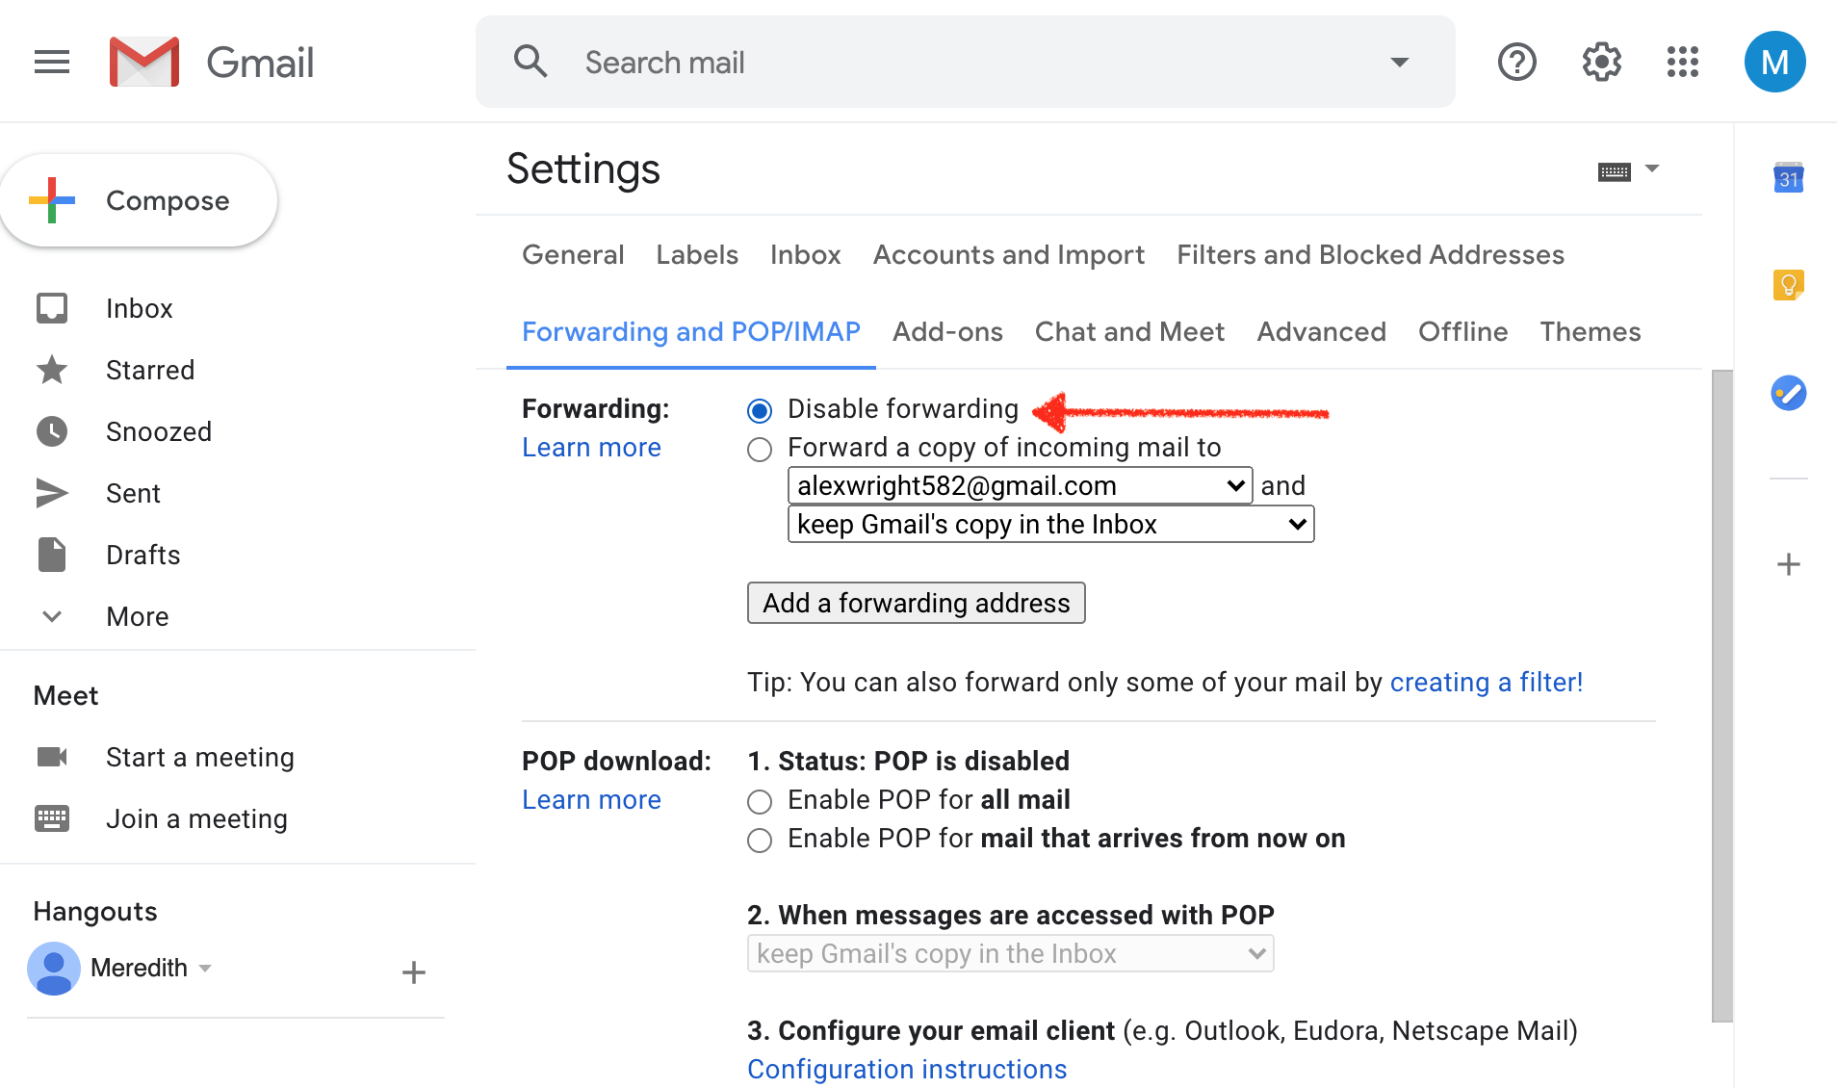This screenshot has width=1837, height=1088.
Task: Open input tools dropdown arrow
Action: point(1652,168)
